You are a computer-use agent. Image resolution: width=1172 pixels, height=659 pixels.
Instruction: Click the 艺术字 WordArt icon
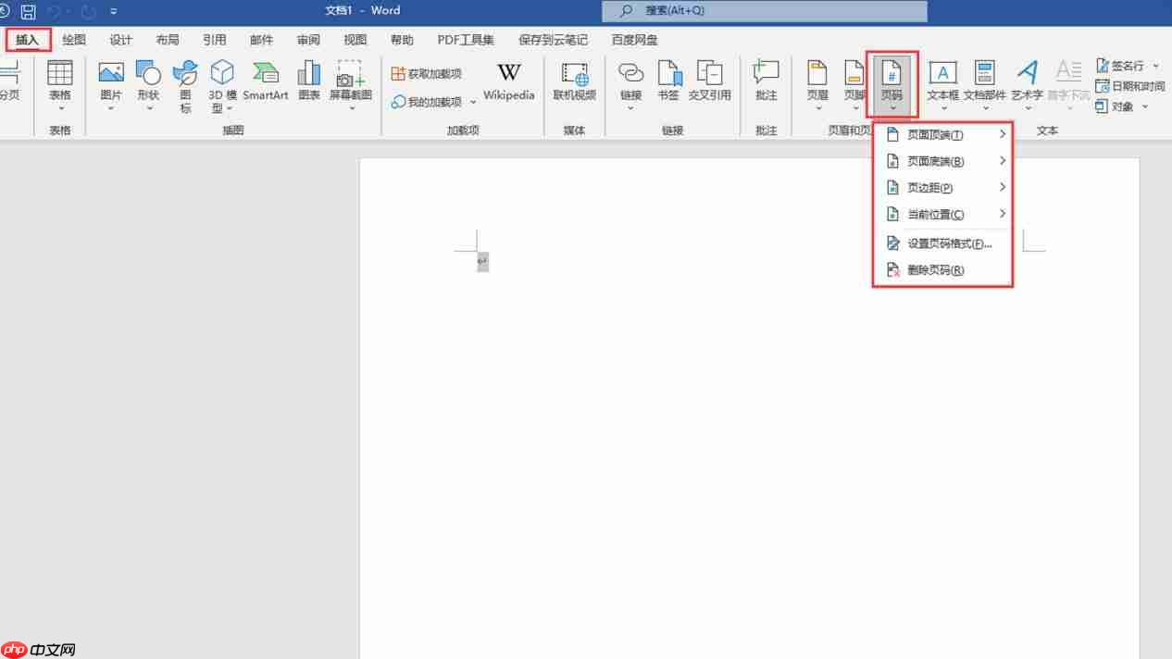coord(1027,73)
